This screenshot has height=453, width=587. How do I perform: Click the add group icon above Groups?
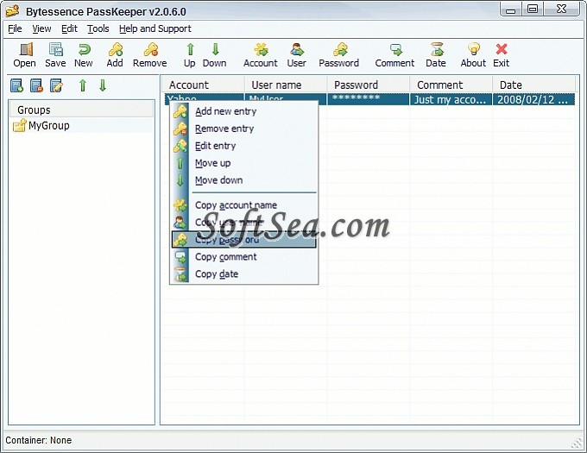(x=17, y=85)
